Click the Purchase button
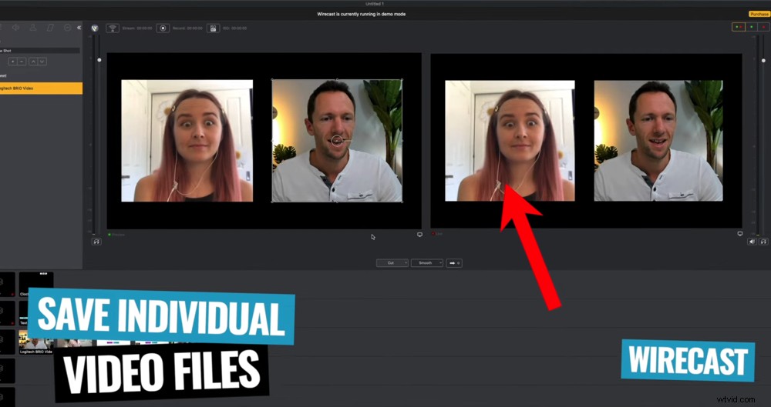Image resolution: width=771 pixels, height=407 pixels. pyautogui.click(x=759, y=15)
